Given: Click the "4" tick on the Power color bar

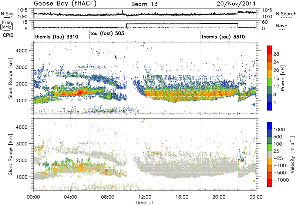Looking at the screenshot, I should pos(275,103).
